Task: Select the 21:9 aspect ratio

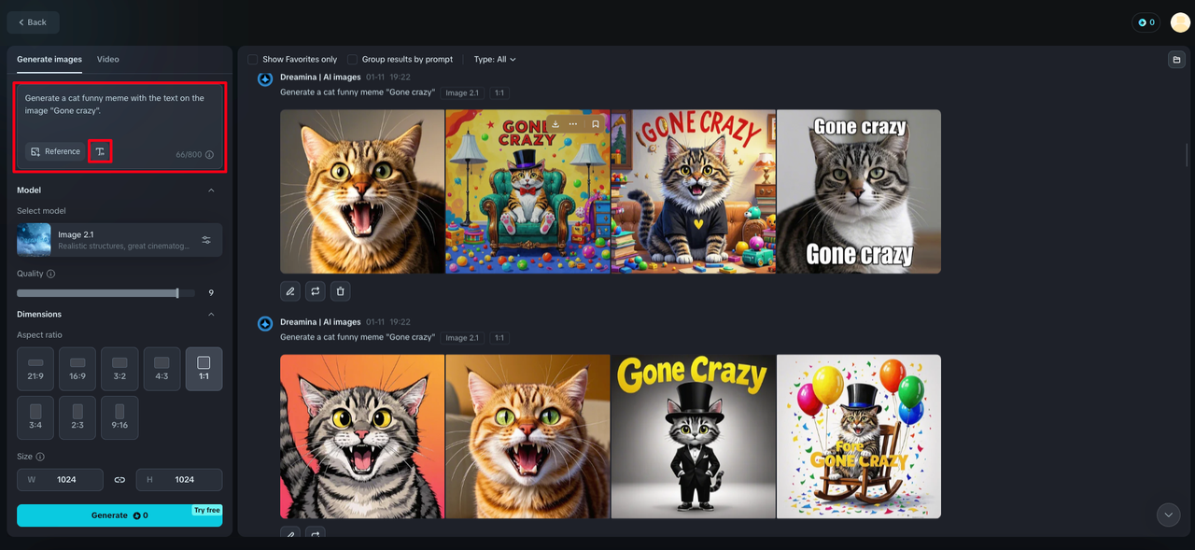Action: [x=35, y=369]
